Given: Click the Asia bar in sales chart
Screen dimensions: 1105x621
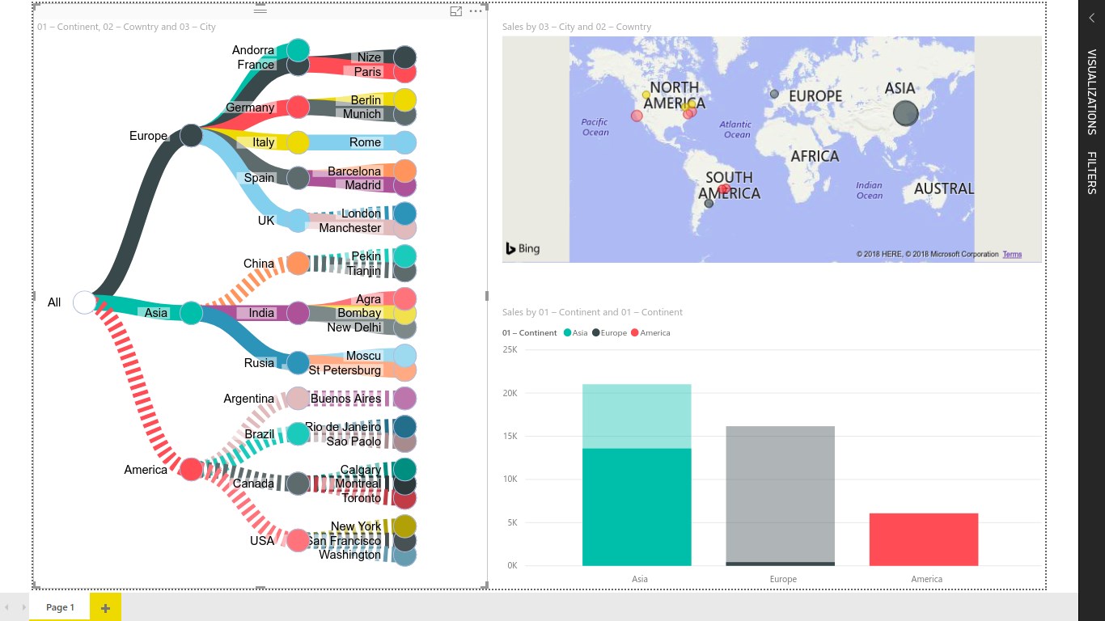Looking at the screenshot, I should (637, 475).
